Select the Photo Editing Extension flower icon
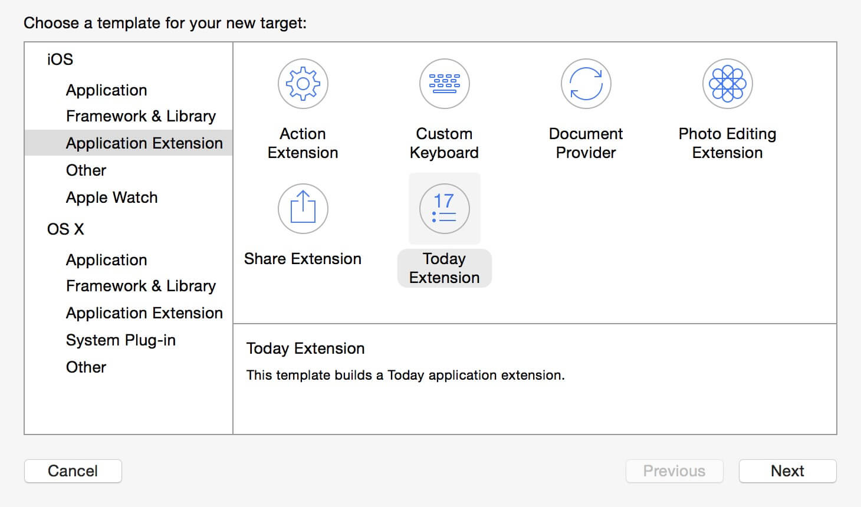 (727, 84)
